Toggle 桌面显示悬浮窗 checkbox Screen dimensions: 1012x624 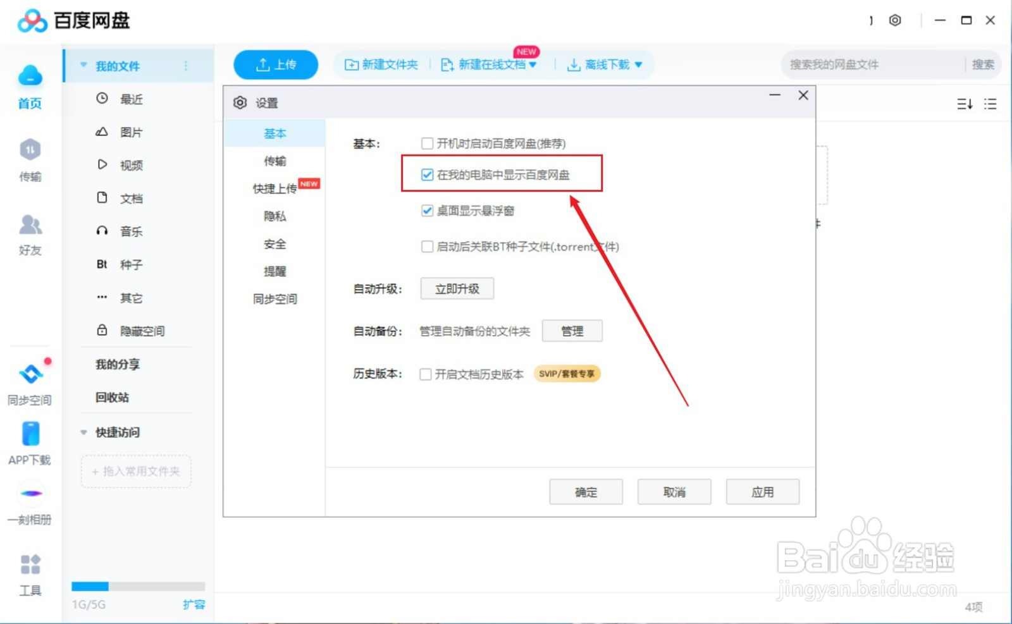pos(428,211)
